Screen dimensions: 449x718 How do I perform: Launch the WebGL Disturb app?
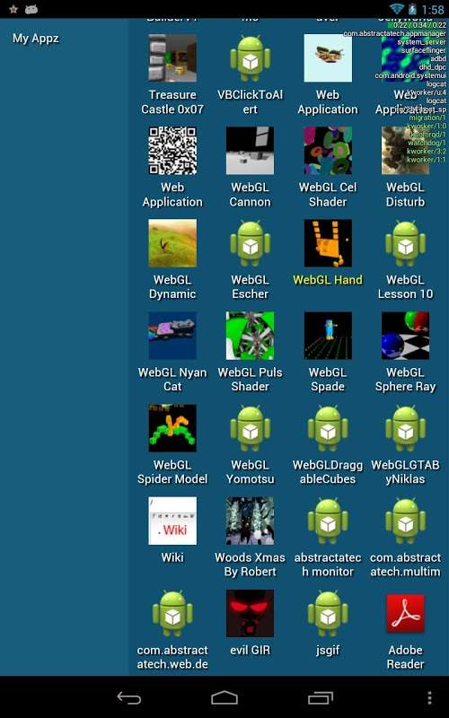point(406,151)
